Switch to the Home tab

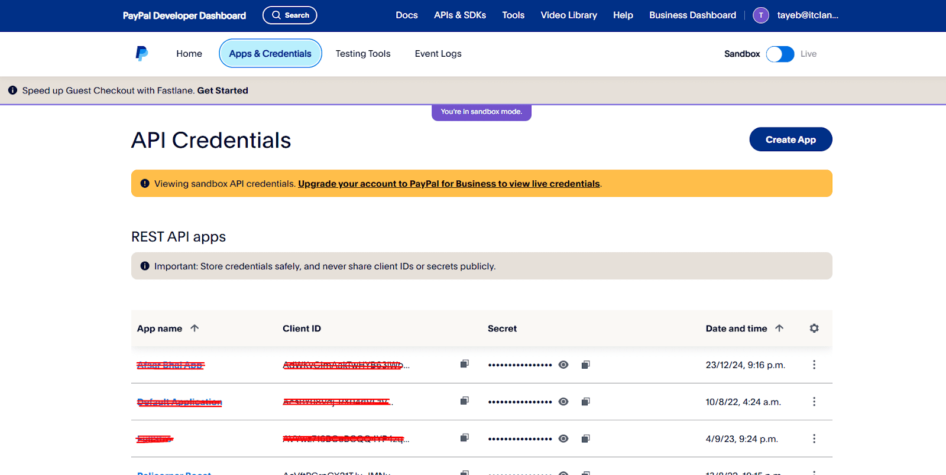coord(189,54)
